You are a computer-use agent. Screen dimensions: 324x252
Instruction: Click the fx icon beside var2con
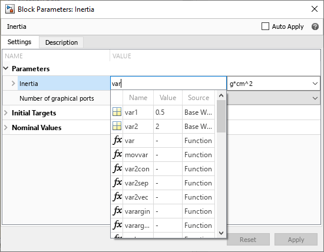(117, 168)
